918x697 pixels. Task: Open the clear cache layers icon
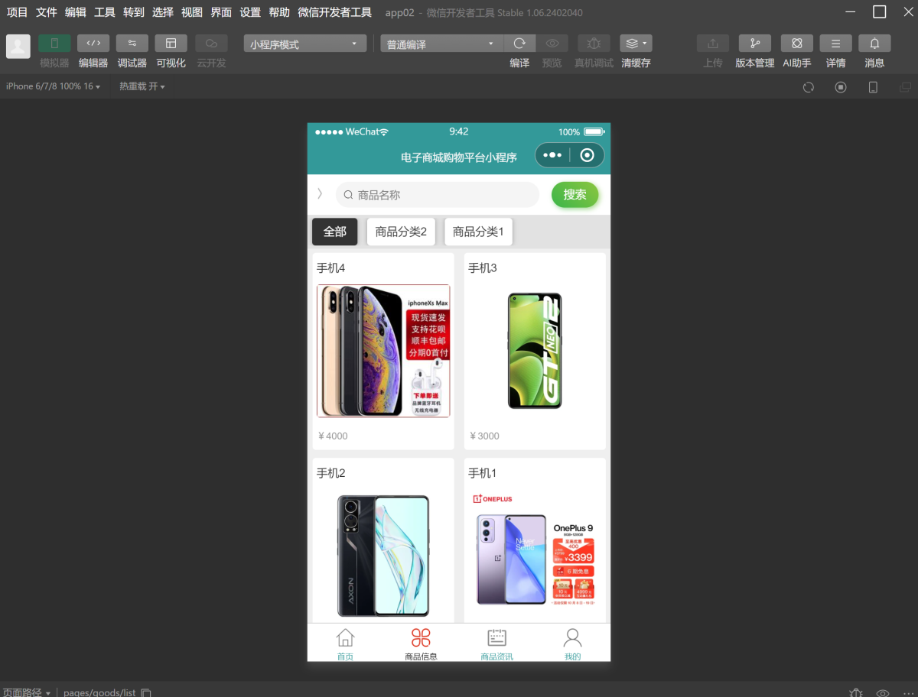(x=636, y=44)
